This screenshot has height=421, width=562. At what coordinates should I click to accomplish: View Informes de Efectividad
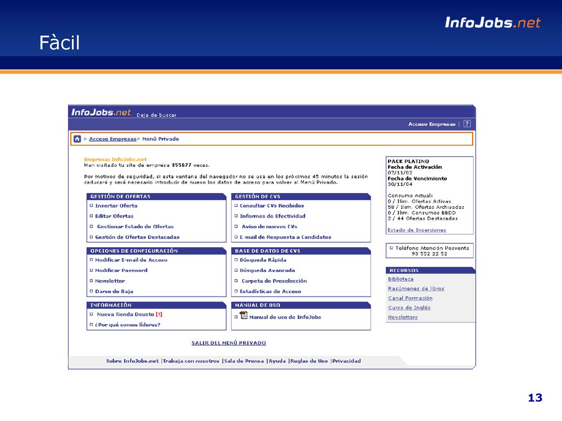(x=272, y=216)
